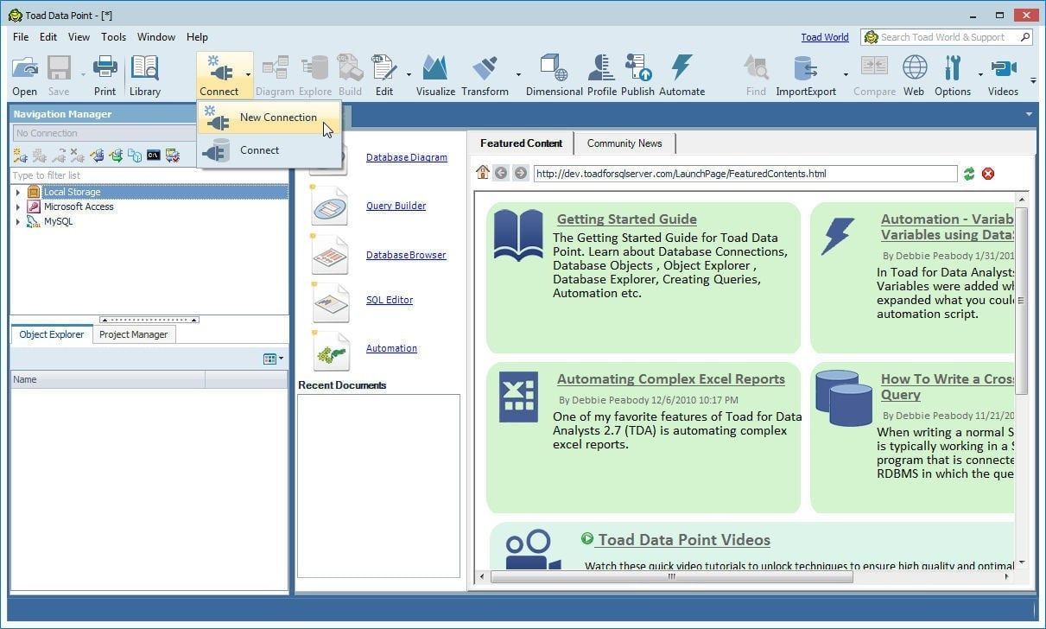This screenshot has height=629, width=1046.
Task: Select the Object Explorer tab
Action: pyautogui.click(x=52, y=334)
